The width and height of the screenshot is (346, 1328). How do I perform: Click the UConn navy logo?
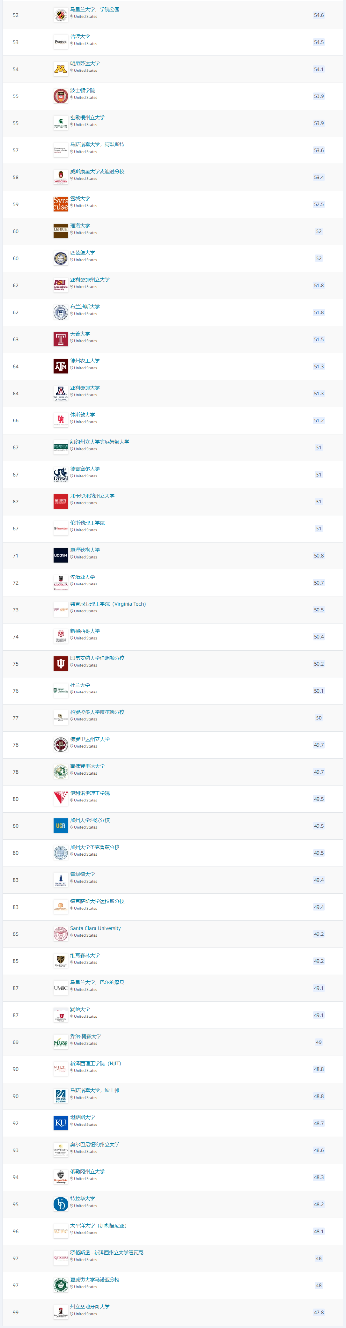tap(60, 556)
